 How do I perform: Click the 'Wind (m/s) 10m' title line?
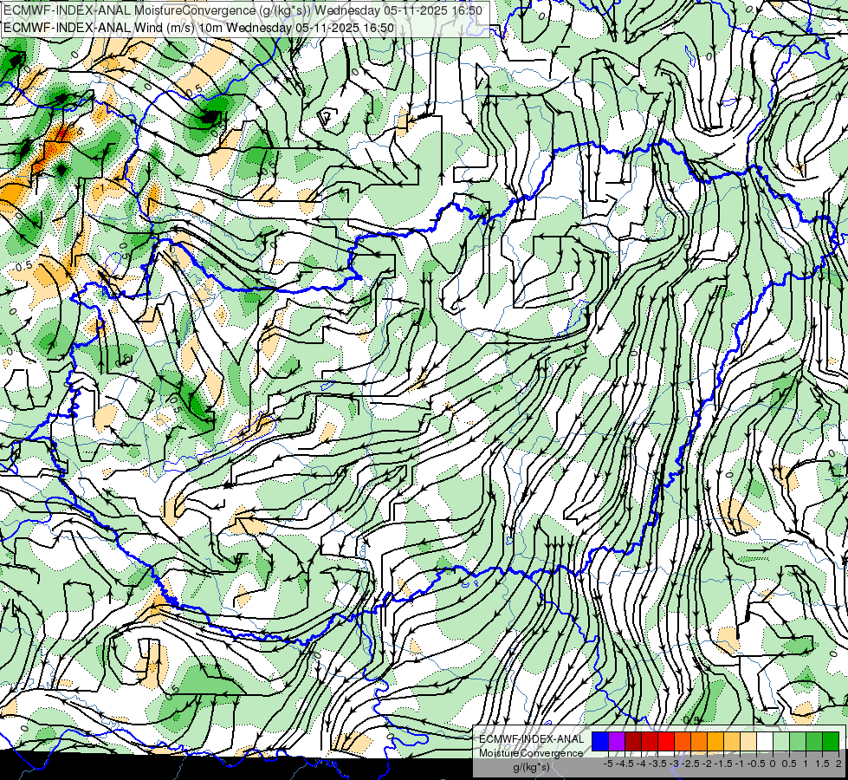pos(199,28)
